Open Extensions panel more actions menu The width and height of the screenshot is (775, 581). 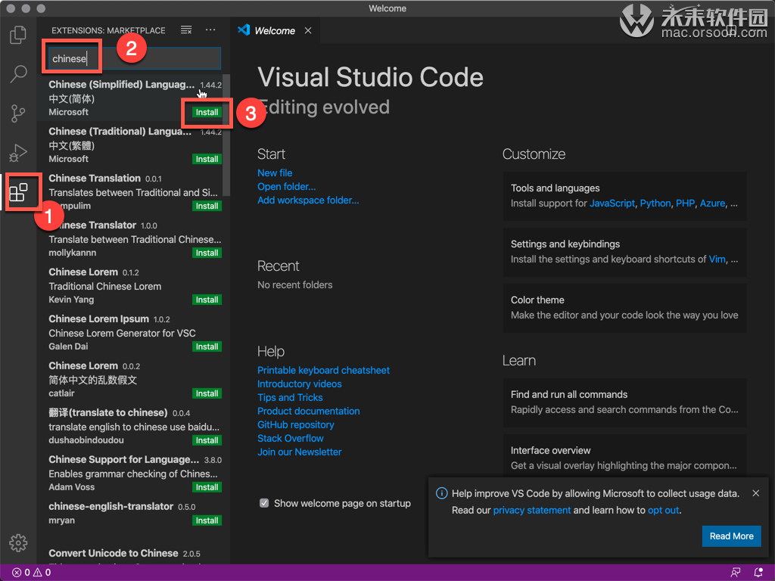(210, 30)
